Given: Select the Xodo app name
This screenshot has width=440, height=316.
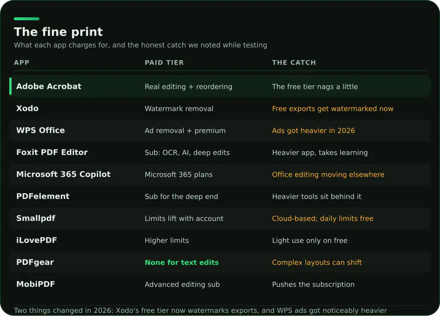Looking at the screenshot, I should [x=27, y=108].
